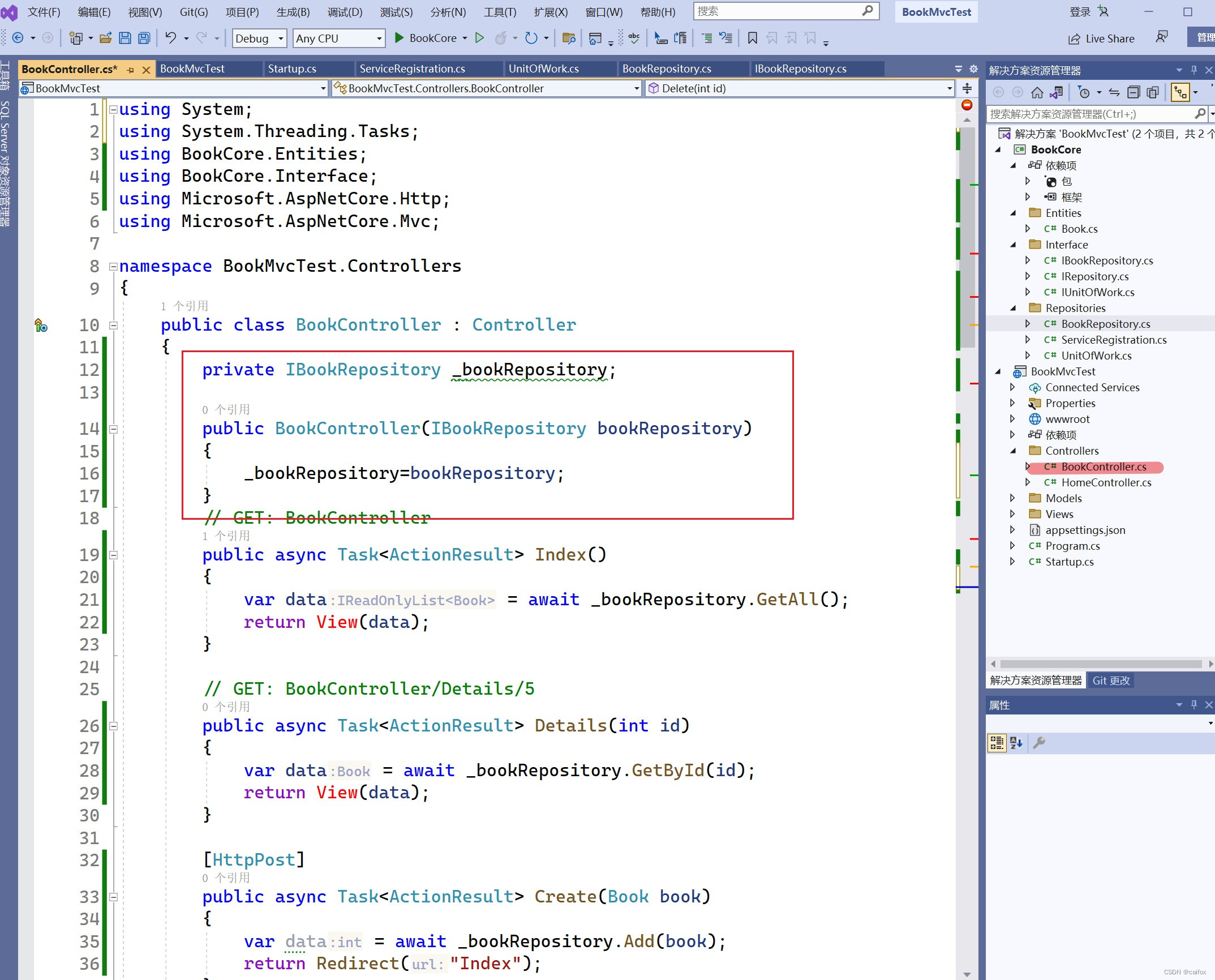The image size is (1215, 980).
Task: Switch to the Startup.cs tab
Action: coord(292,69)
